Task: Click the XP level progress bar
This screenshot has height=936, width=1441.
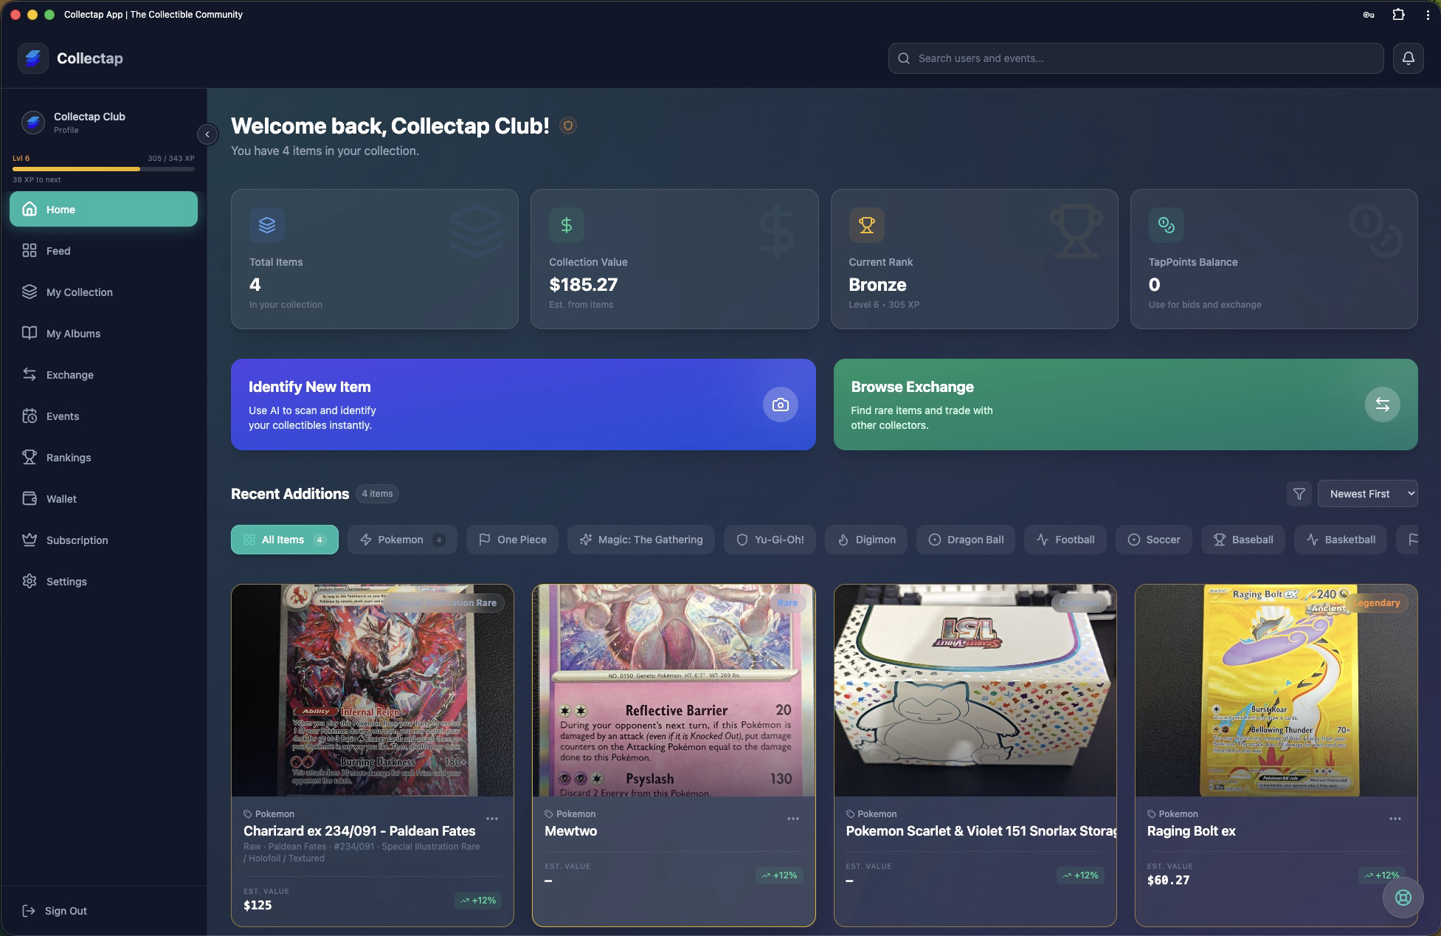Action: tap(103, 169)
